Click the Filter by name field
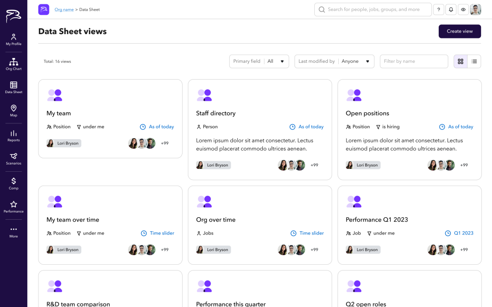This screenshot has width=492, height=307. (414, 61)
